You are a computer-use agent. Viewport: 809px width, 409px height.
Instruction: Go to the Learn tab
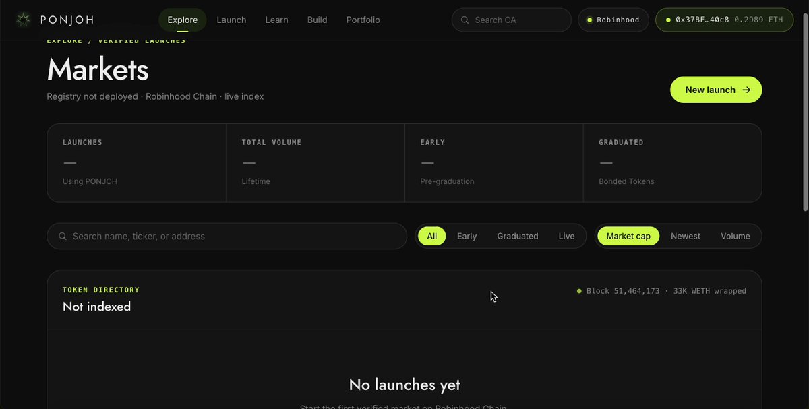click(276, 20)
